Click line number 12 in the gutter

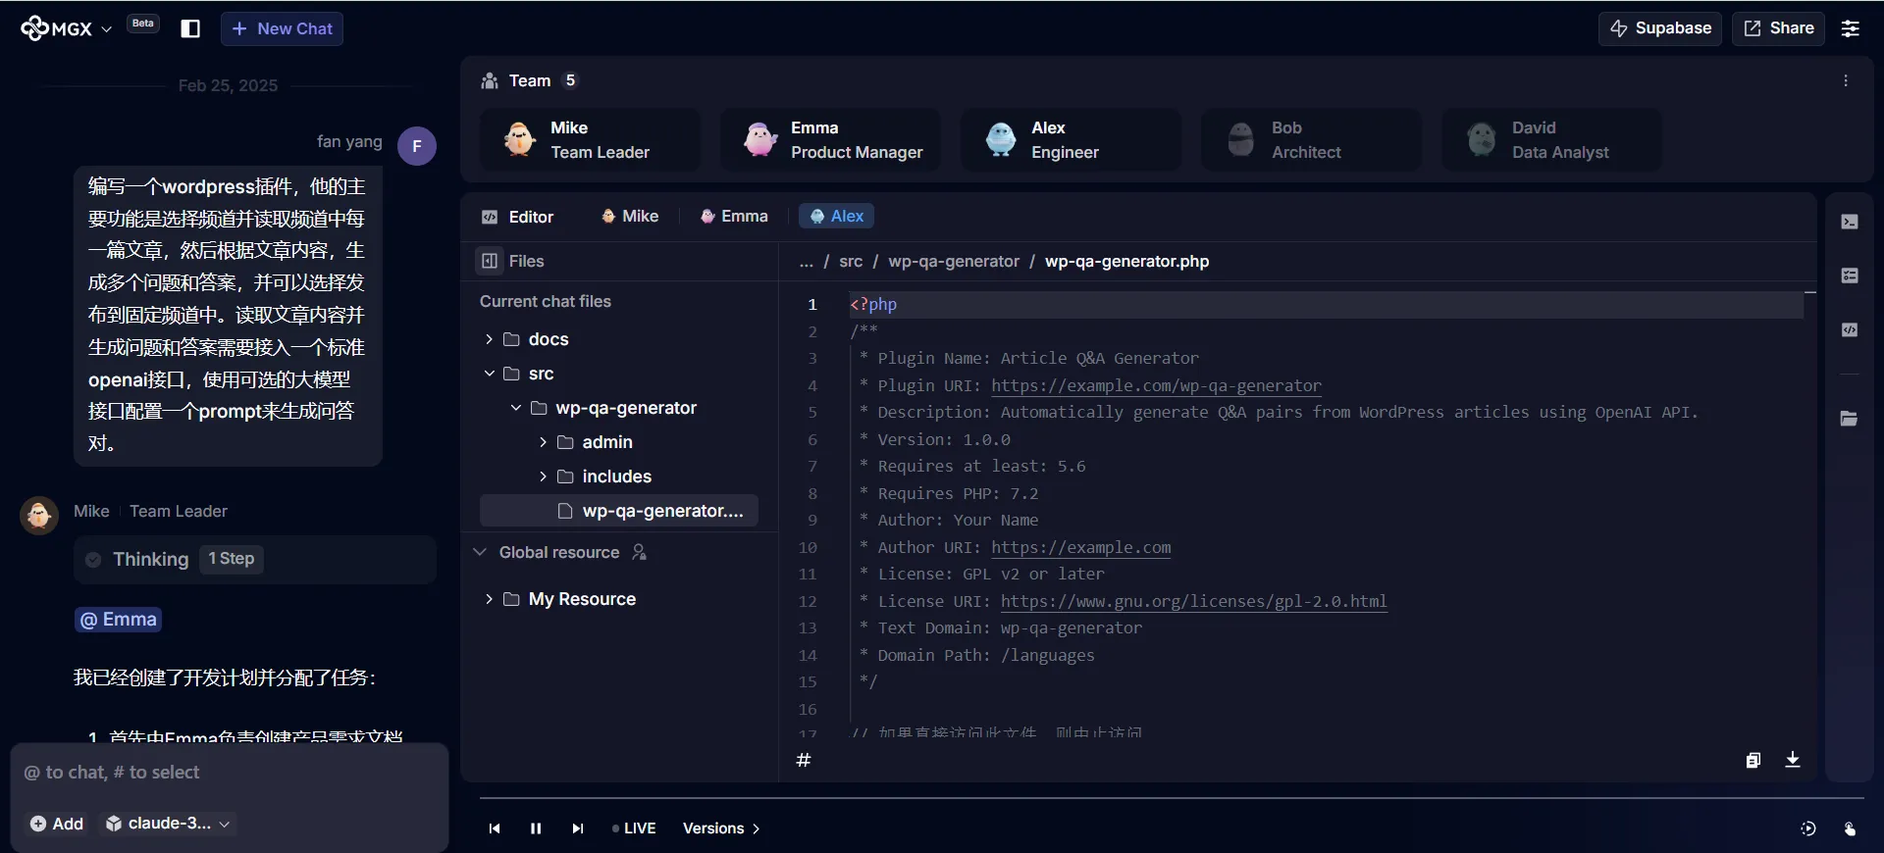coord(807,602)
